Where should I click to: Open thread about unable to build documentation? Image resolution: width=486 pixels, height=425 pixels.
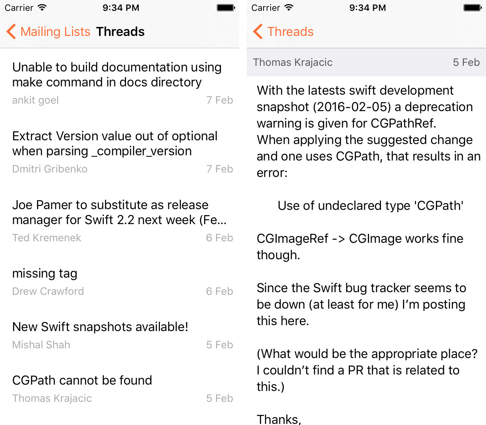(117, 75)
